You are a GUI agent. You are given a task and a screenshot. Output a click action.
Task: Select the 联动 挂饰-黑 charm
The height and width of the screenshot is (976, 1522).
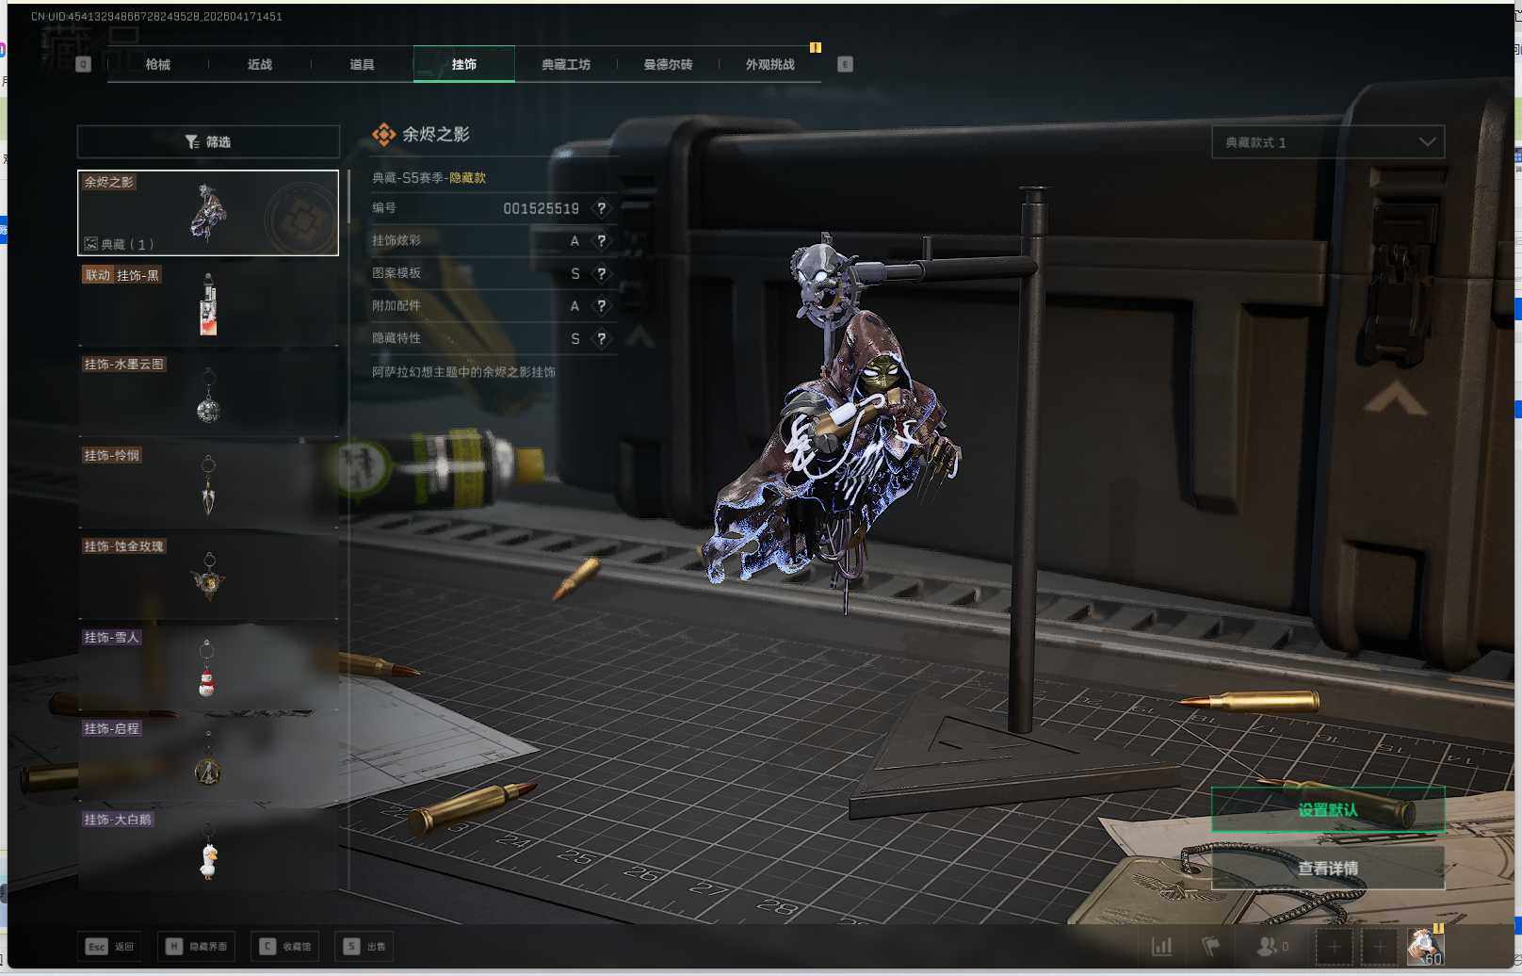[x=208, y=305]
